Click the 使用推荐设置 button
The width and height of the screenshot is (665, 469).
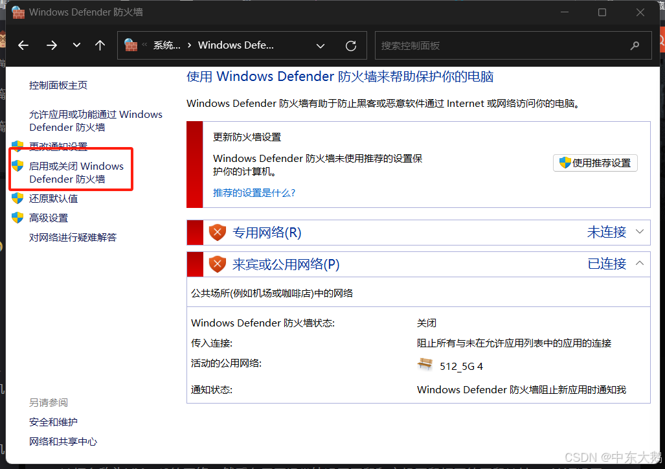point(595,163)
